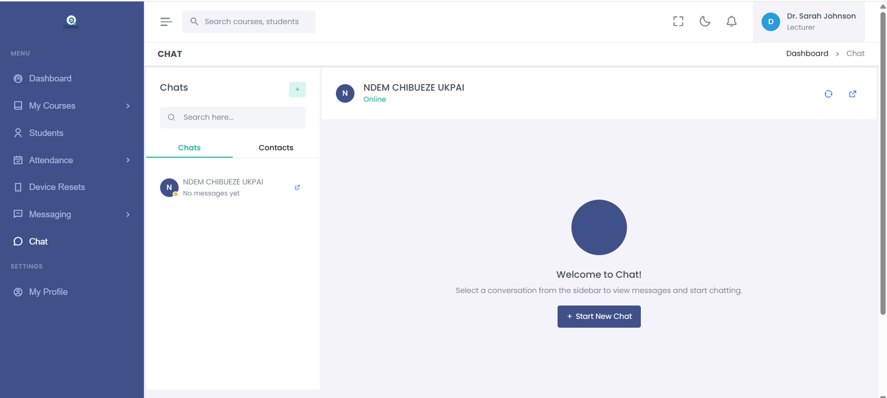Open chat in new window from header
887x398 pixels.
(x=853, y=94)
